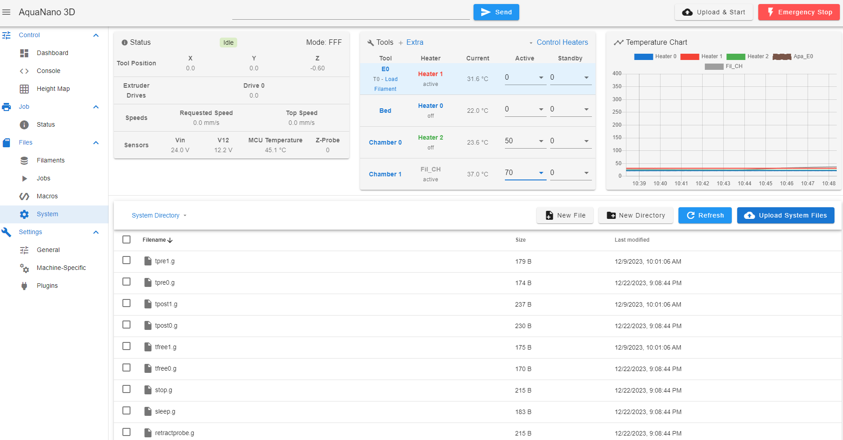Toggle Heater 2 green legend swatch
The image size is (843, 440).
pos(736,56)
